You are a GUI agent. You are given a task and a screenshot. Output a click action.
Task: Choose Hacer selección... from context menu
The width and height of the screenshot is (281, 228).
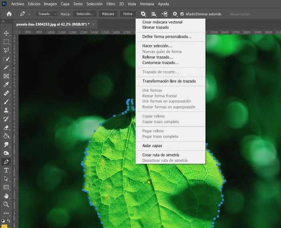click(157, 46)
